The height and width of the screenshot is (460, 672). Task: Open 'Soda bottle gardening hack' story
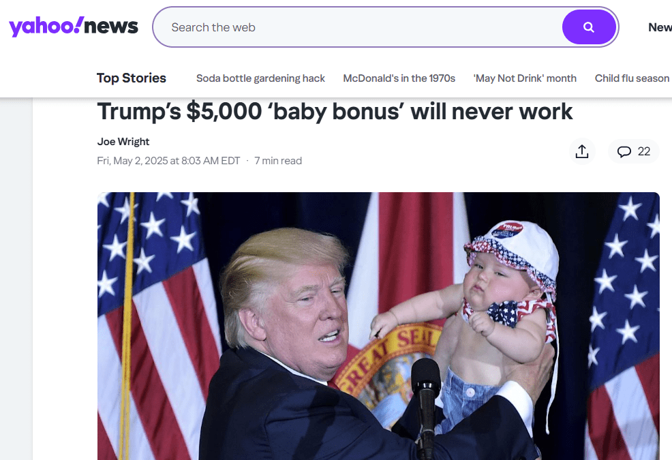point(260,78)
